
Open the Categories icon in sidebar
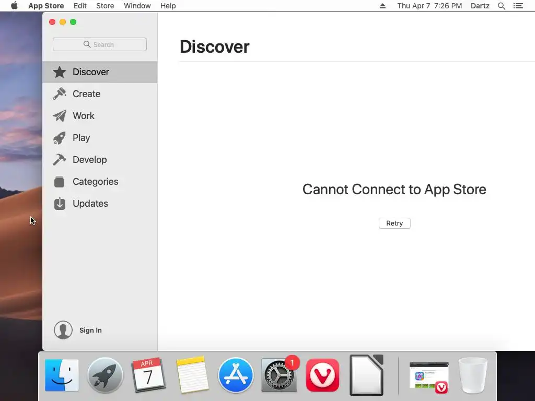[x=60, y=181]
